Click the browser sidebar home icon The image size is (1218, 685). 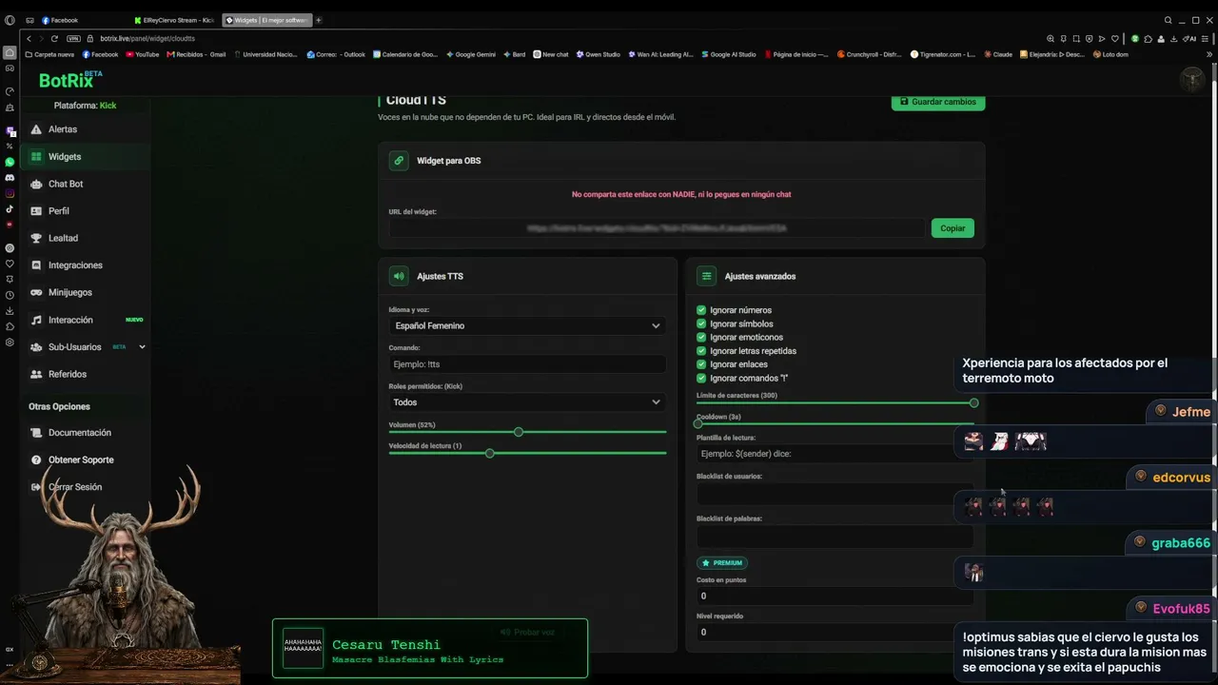pyautogui.click(x=10, y=53)
